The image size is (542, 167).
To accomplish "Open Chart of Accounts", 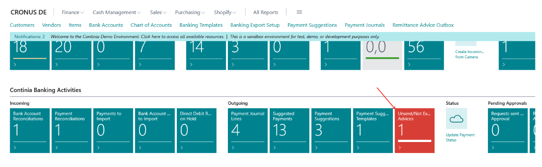I will (151, 25).
